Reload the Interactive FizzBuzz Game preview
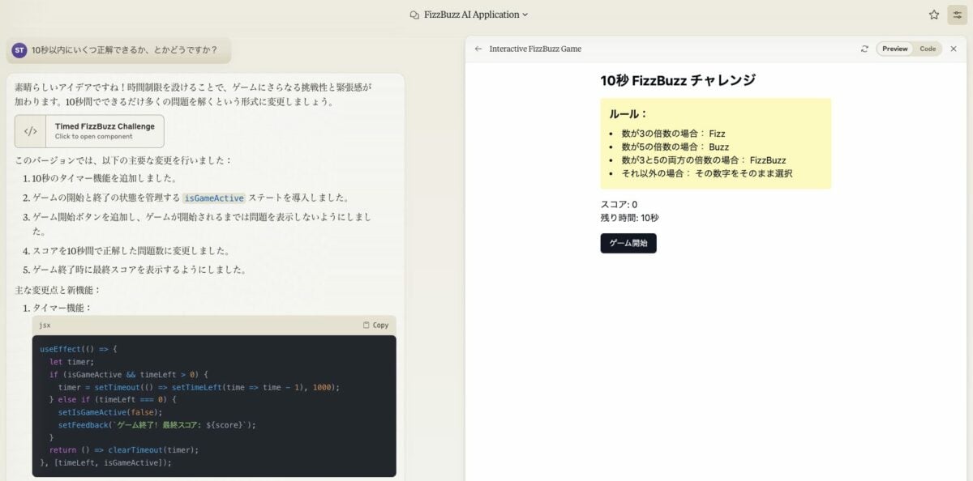Screen dimensions: 973x481 point(865,49)
